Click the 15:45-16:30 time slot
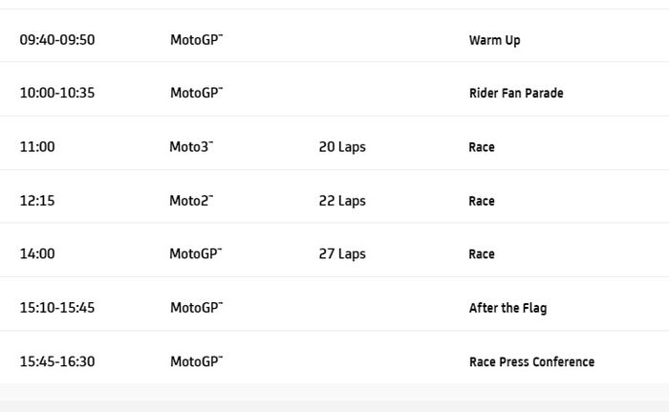The image size is (669, 412). (x=57, y=362)
